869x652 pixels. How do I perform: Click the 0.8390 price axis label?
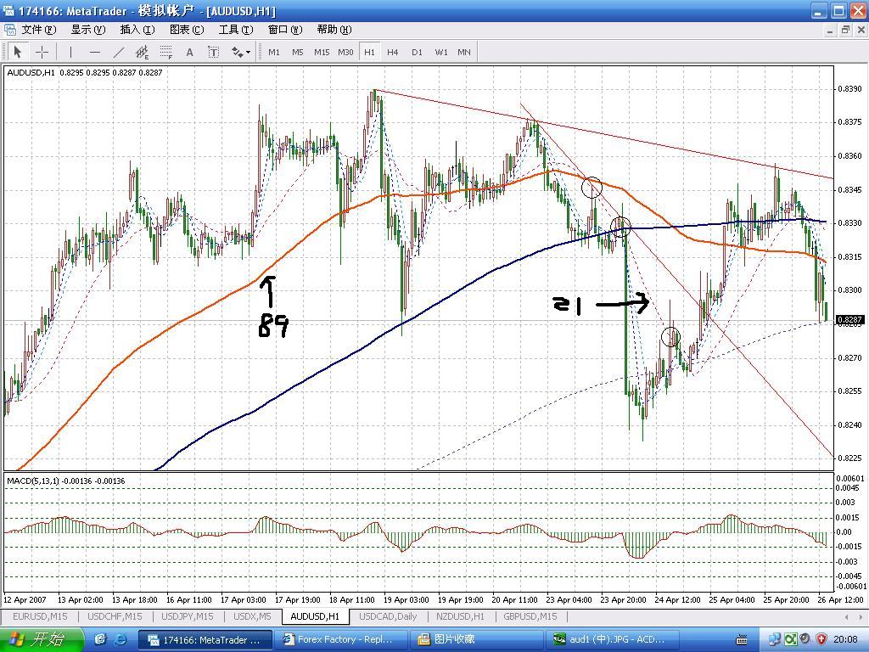tap(849, 88)
